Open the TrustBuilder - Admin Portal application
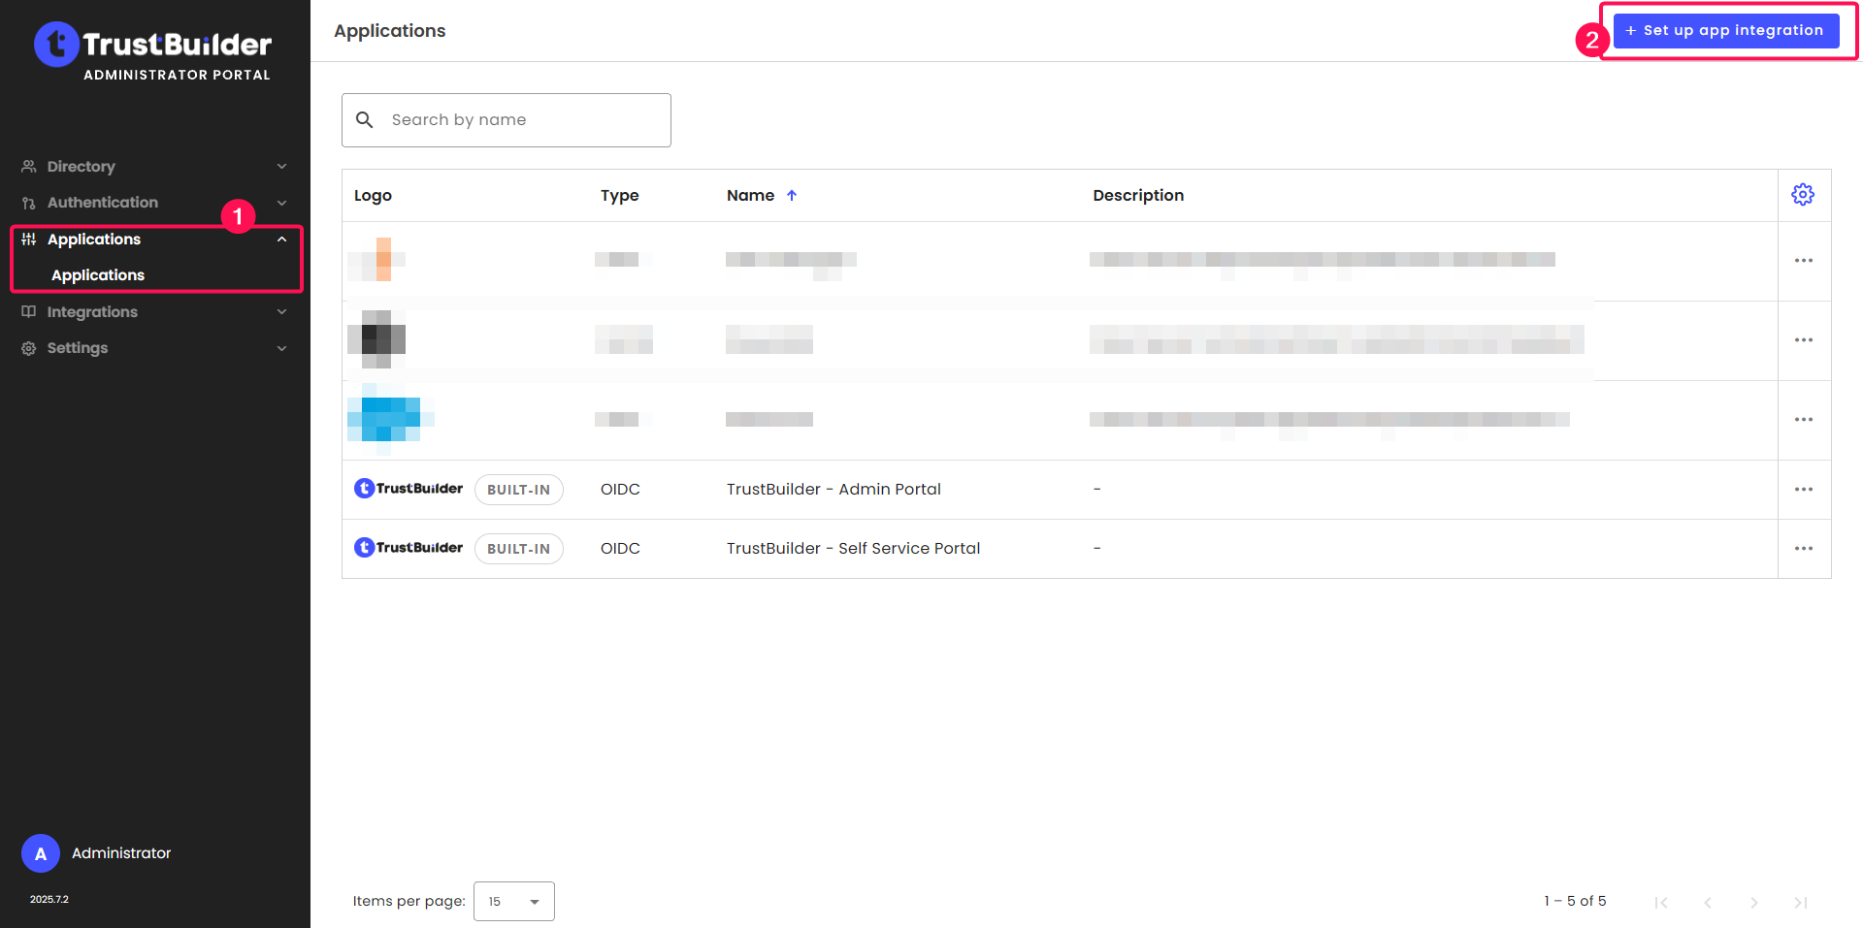 coord(833,490)
